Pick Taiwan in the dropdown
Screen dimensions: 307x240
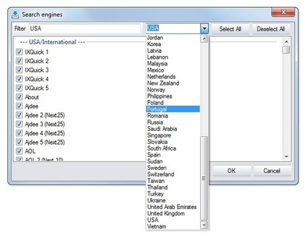(x=173, y=181)
